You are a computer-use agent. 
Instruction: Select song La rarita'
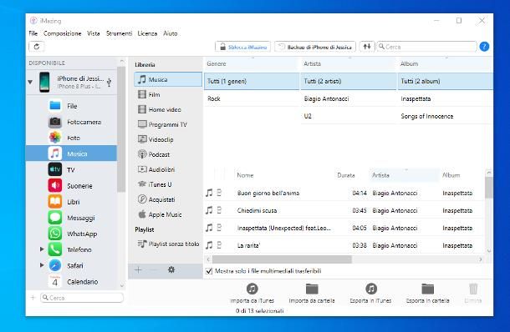tap(344, 246)
